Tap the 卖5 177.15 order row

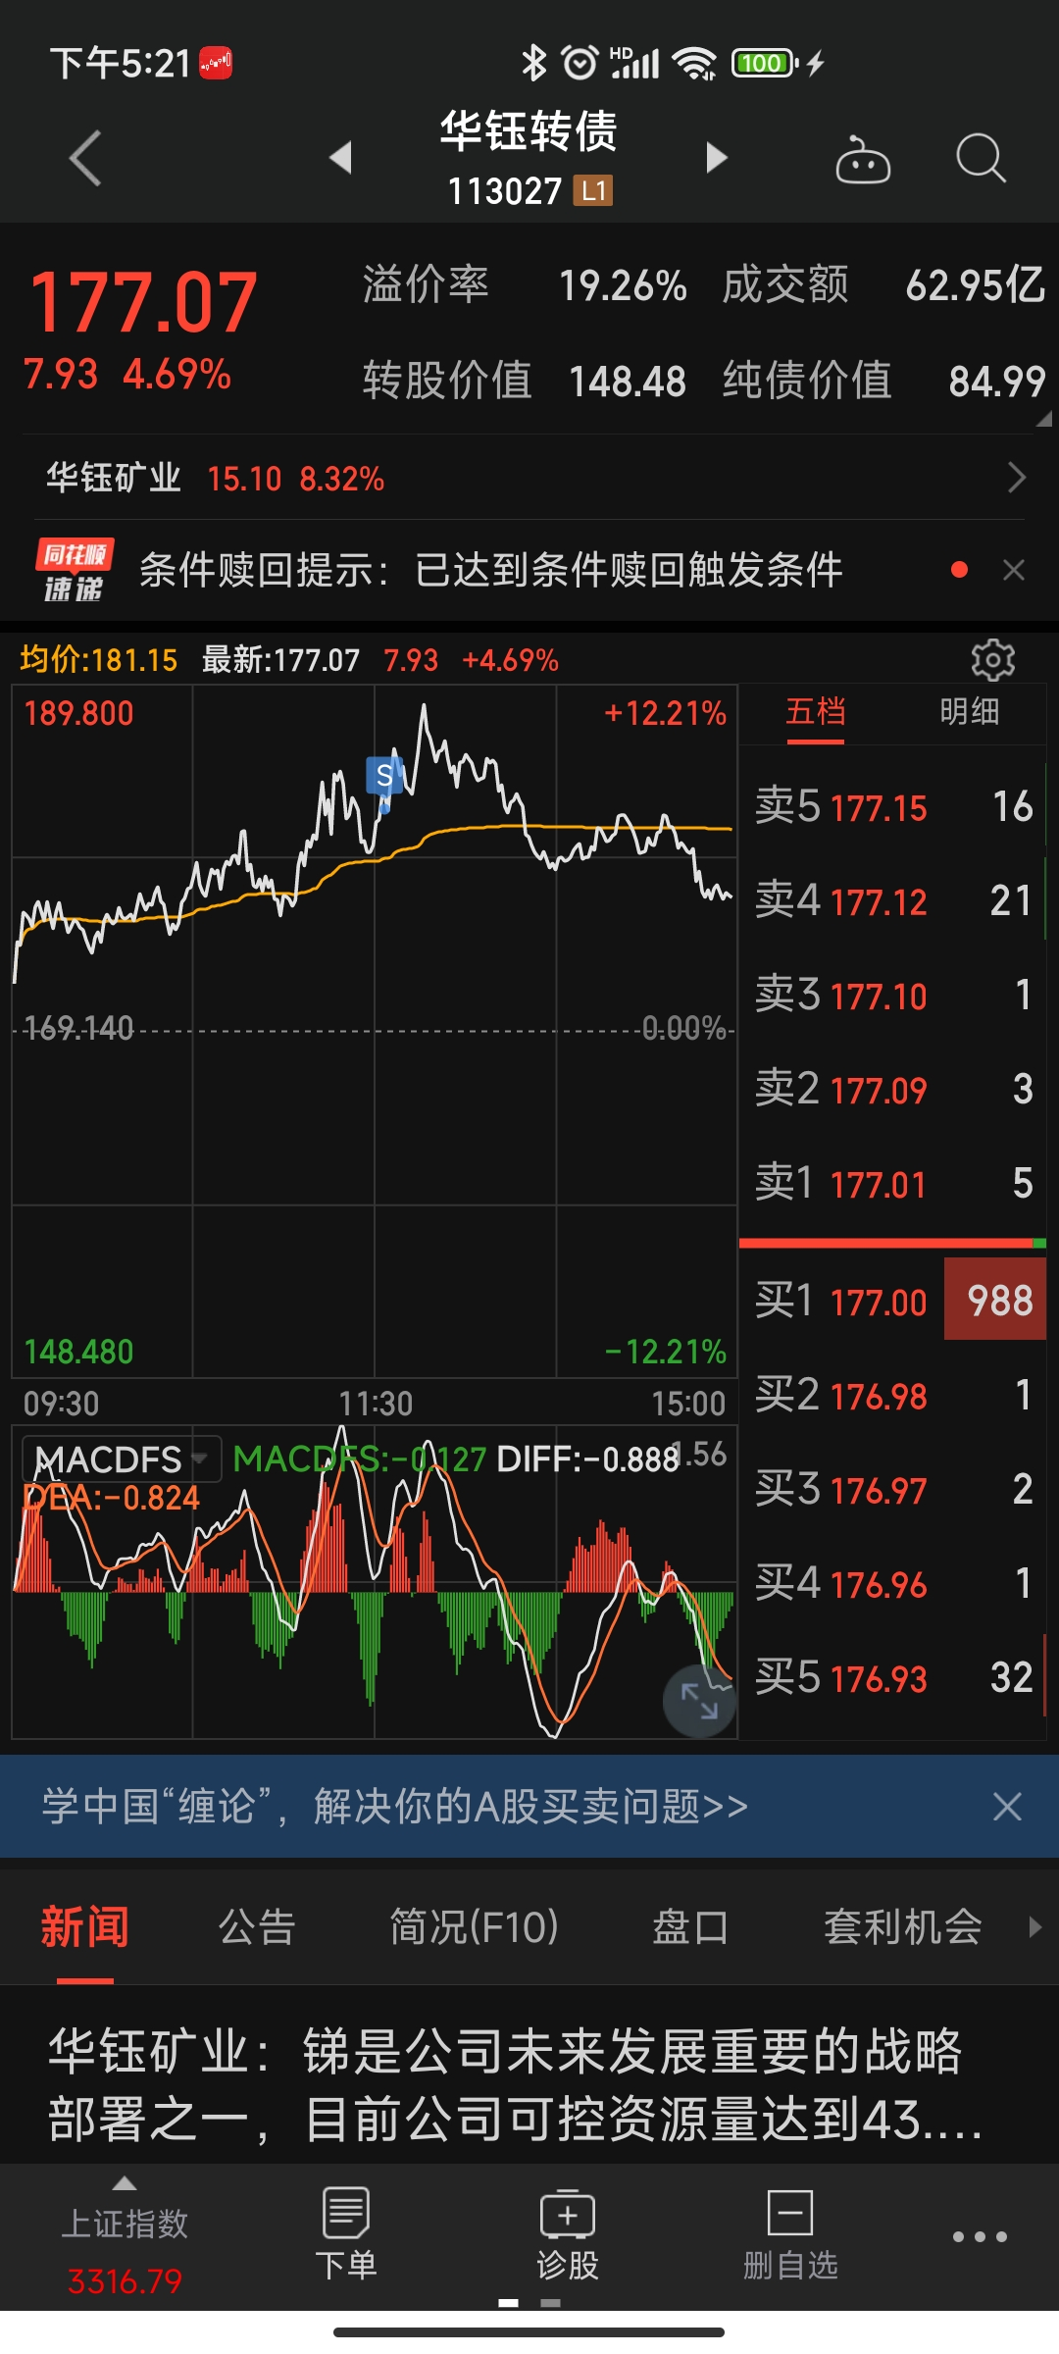(892, 806)
